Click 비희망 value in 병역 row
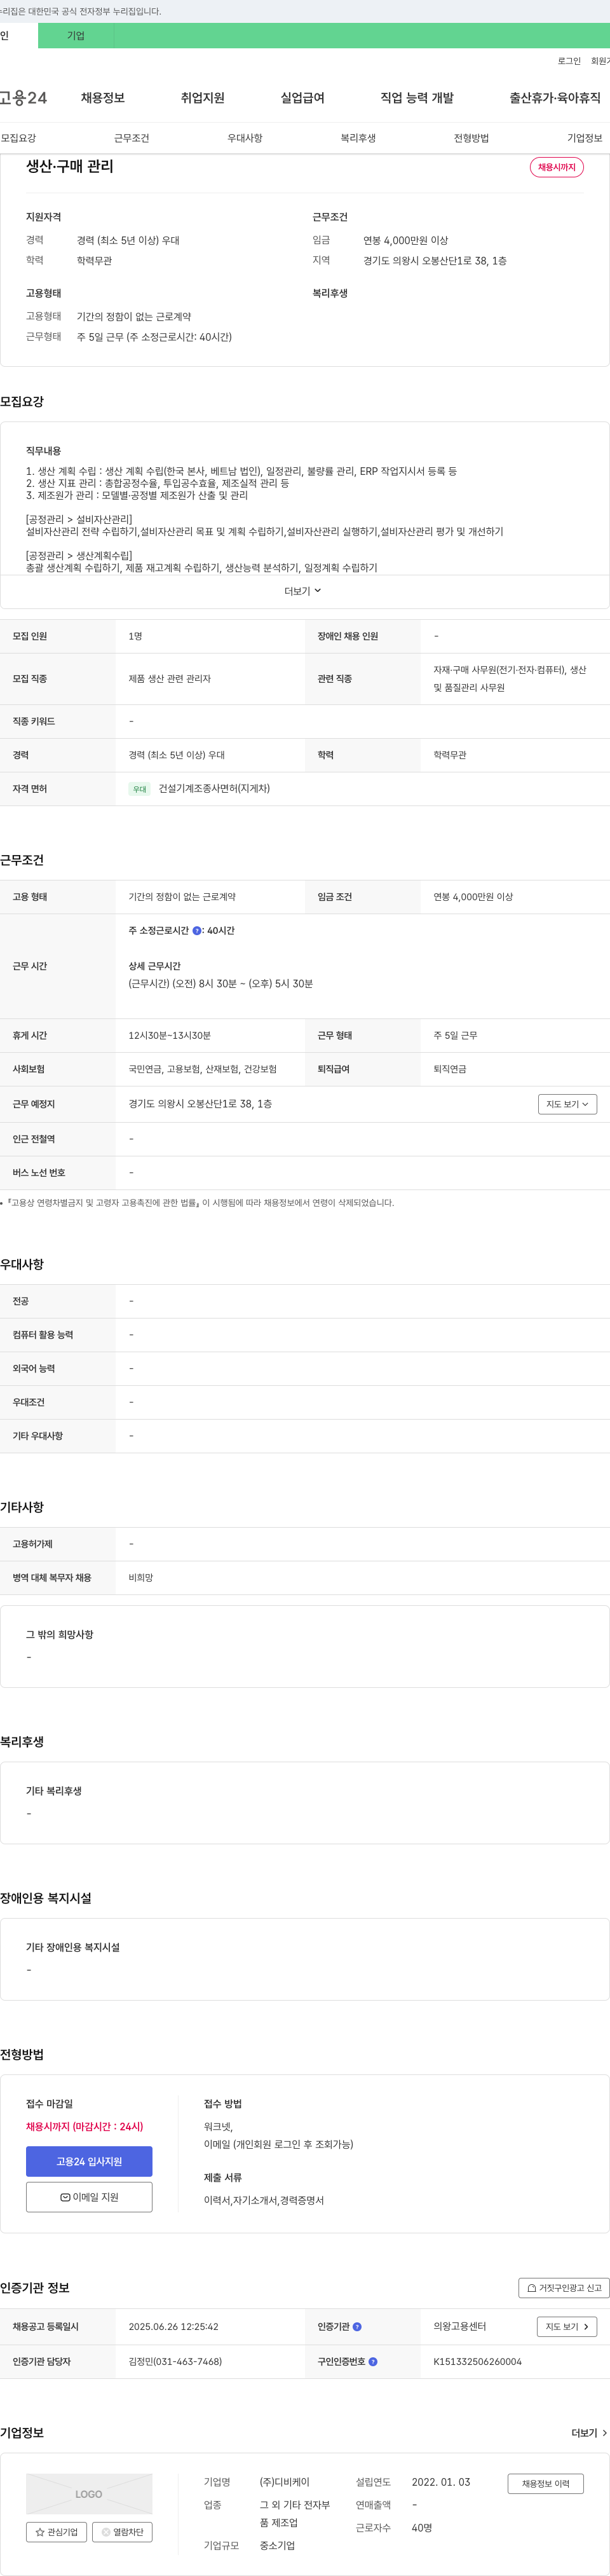Image resolution: width=610 pixels, height=2576 pixels. (141, 1577)
